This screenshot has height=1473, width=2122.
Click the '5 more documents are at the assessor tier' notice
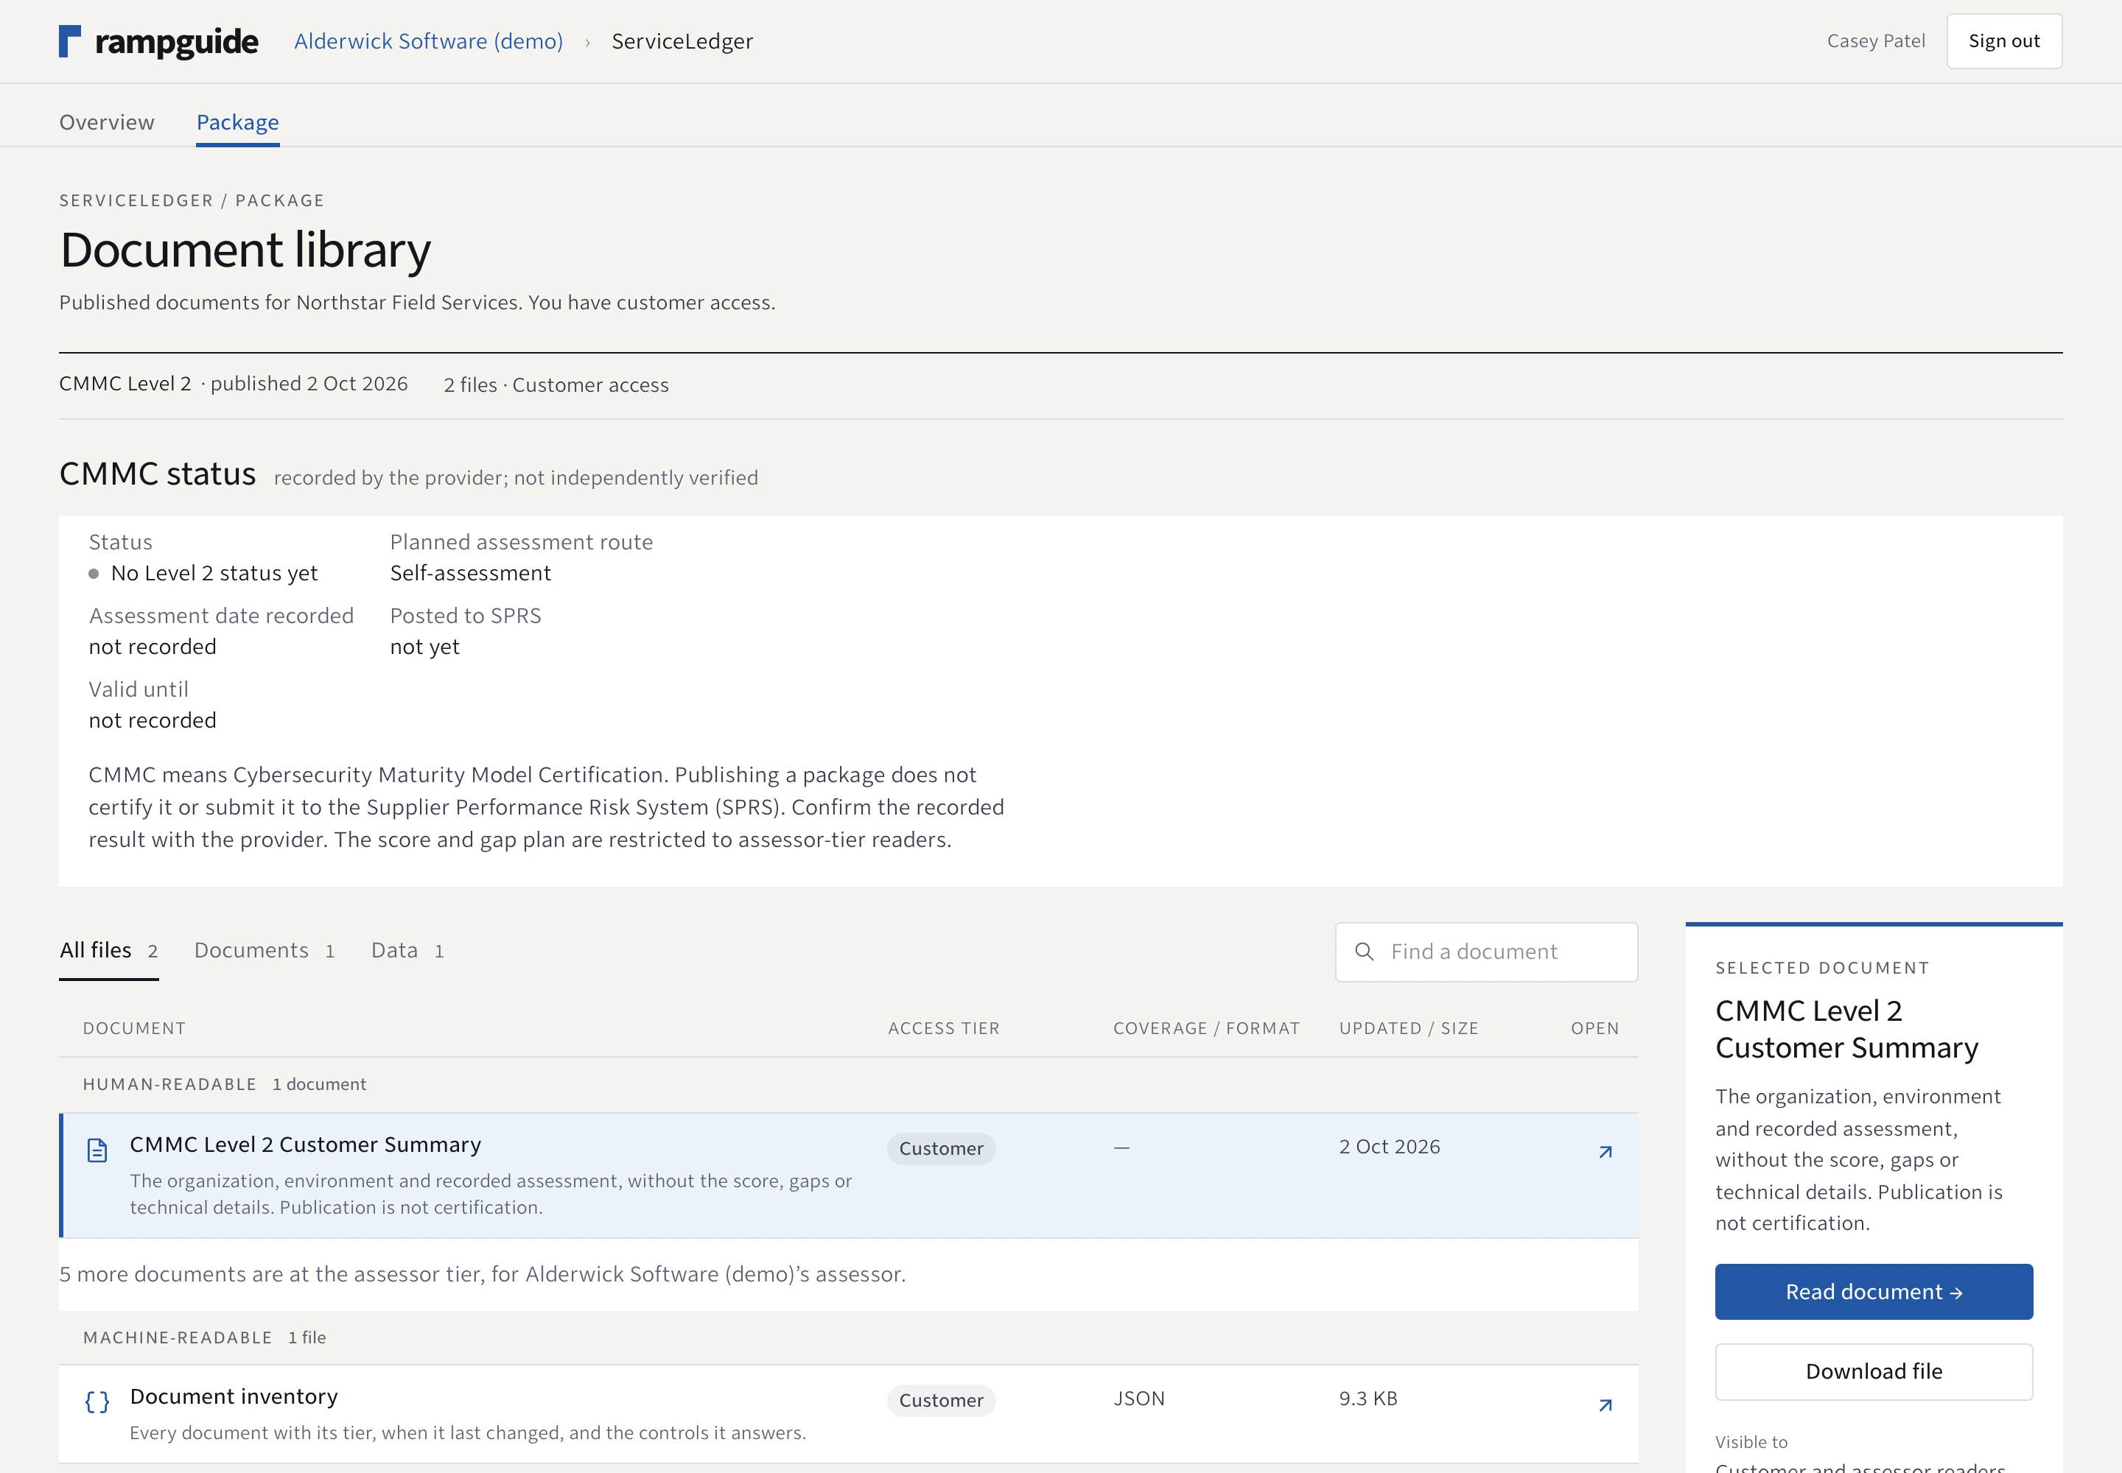point(482,1273)
